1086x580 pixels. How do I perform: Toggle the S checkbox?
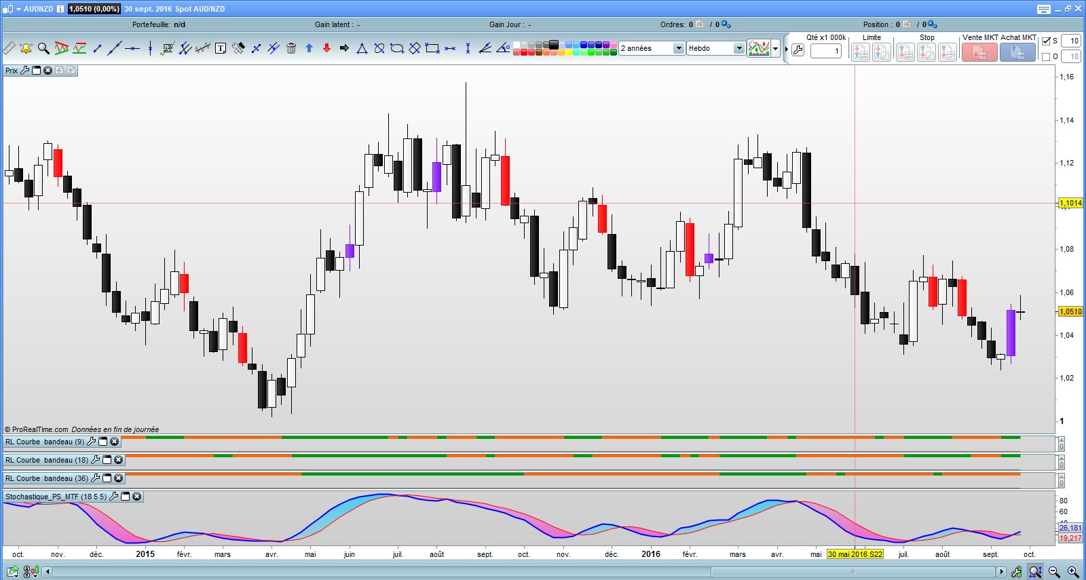tap(1046, 41)
